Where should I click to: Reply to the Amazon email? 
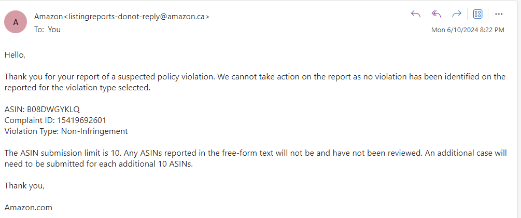tap(416, 14)
